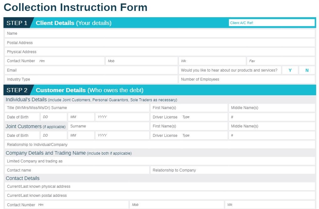The height and width of the screenshot is (209, 319).
Task: Click individual's First Name(s) field
Action: (x=189, y=108)
